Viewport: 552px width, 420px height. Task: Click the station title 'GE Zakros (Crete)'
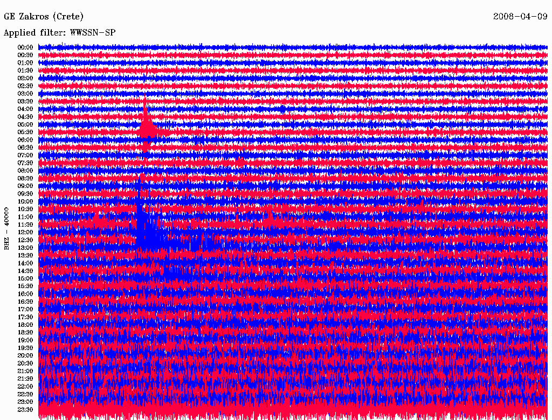coord(43,17)
